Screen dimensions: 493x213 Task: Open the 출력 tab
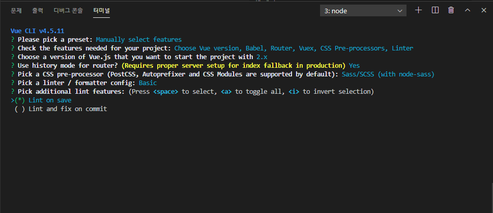pos(38,10)
